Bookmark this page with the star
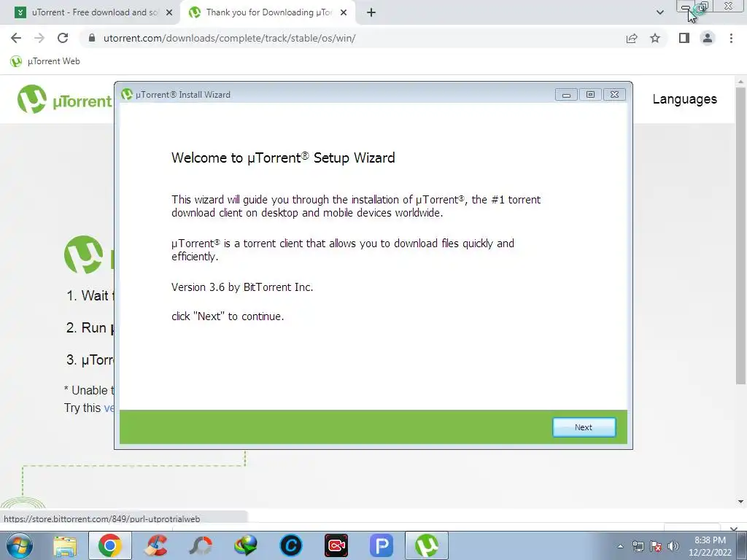Viewport: 747px width, 560px height. [x=655, y=38]
